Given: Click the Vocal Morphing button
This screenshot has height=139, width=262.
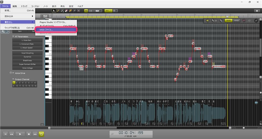Looking at the screenshot, I should 28,53.
